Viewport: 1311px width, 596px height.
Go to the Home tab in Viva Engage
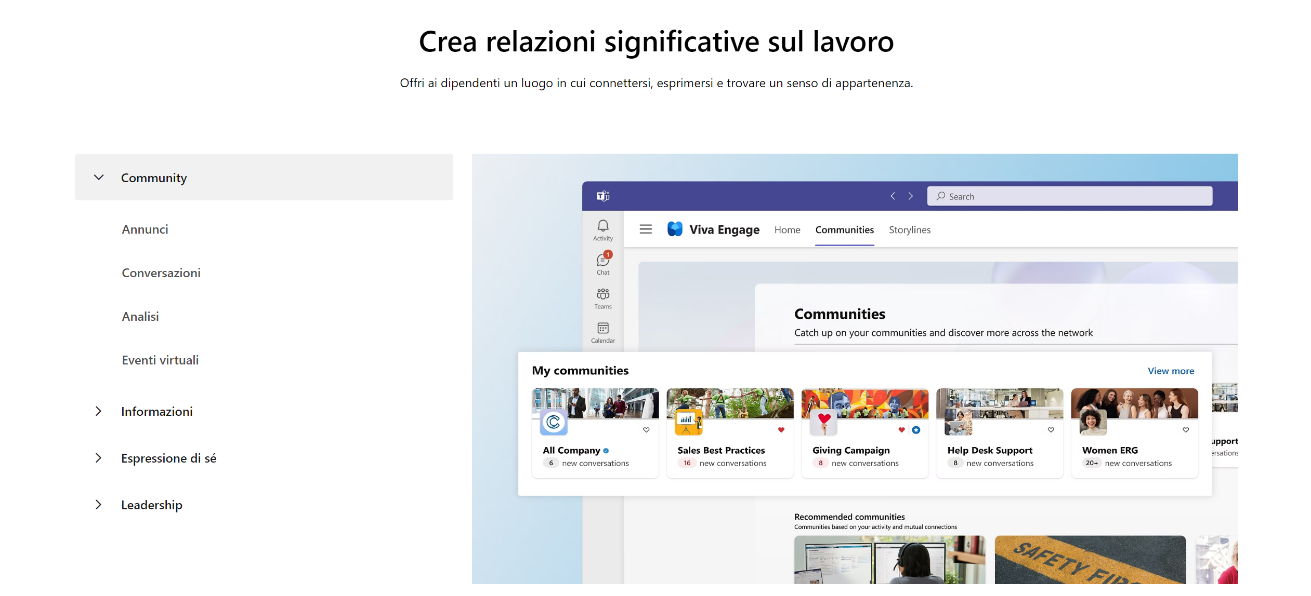tap(786, 229)
